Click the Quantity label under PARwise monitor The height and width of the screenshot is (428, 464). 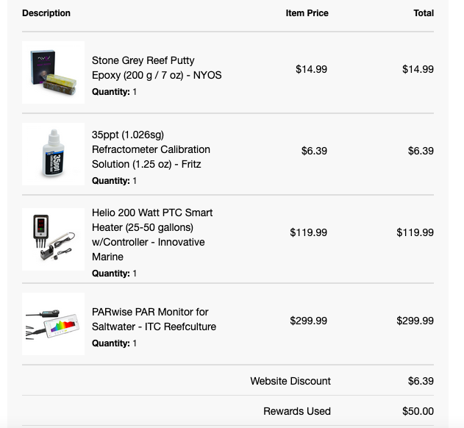111,343
